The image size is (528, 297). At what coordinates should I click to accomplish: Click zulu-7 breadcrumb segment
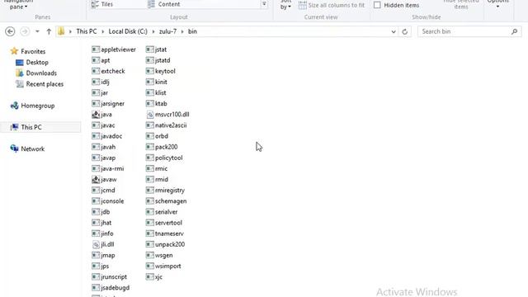pyautogui.click(x=167, y=31)
